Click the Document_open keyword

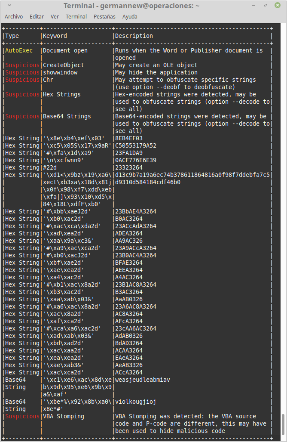coord(65,51)
